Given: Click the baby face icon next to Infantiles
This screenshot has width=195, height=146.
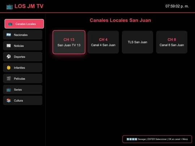Looking at the screenshot, I should coord(9,68).
